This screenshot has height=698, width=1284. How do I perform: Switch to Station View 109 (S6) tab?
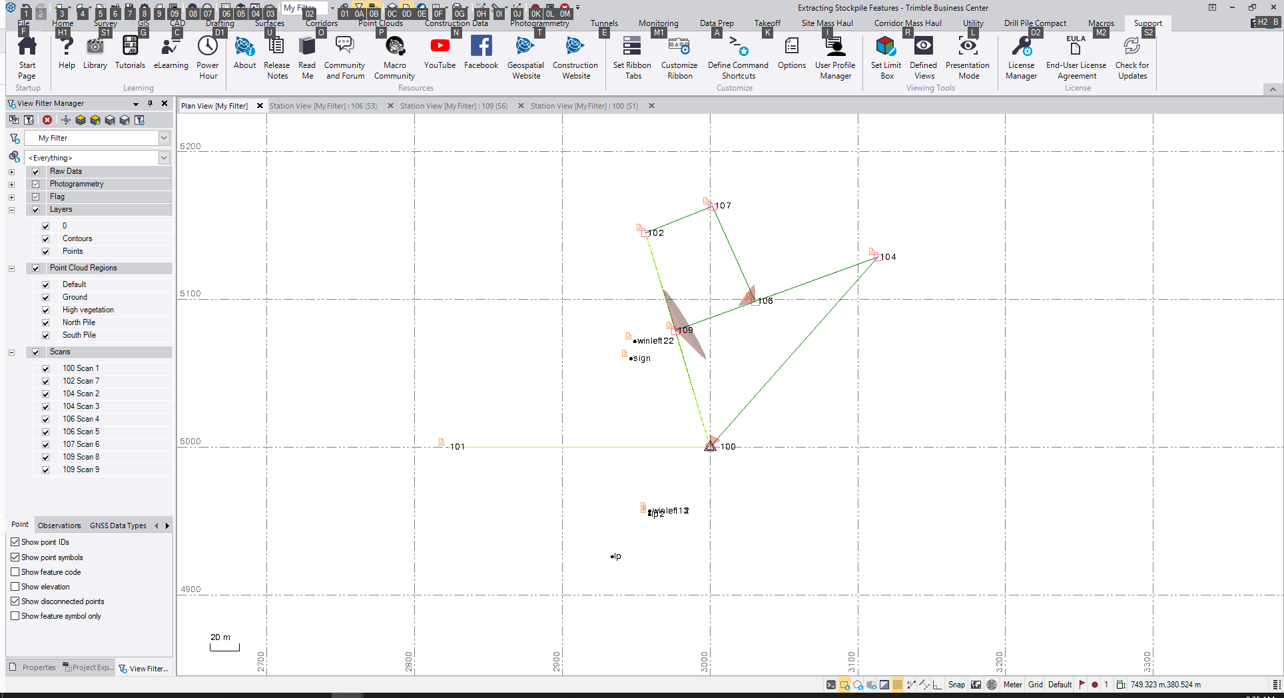[x=453, y=106]
